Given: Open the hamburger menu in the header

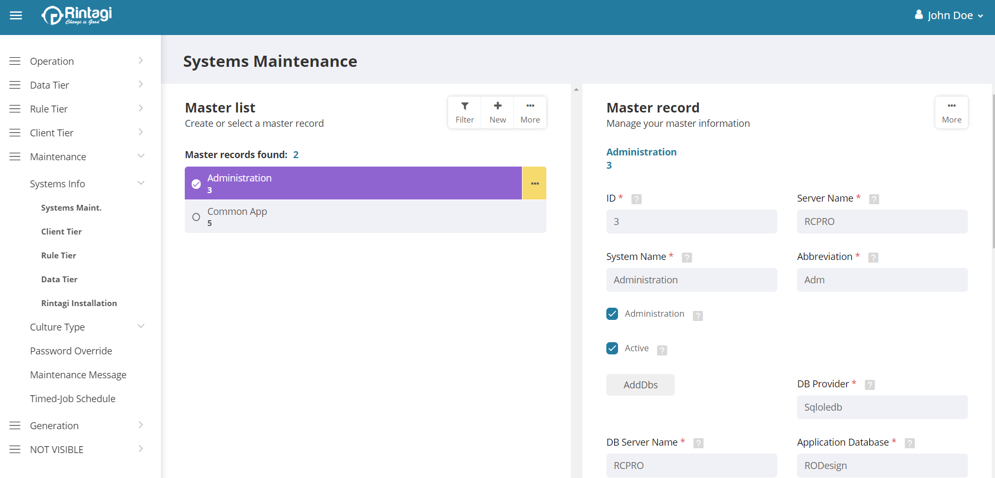Looking at the screenshot, I should coord(16,15).
